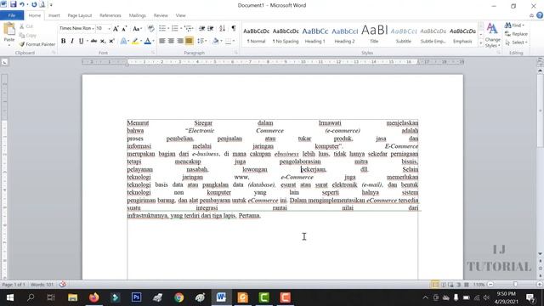Image resolution: width=544 pixels, height=306 pixels.
Task: Apply the font color swatch
Action: coord(147,41)
